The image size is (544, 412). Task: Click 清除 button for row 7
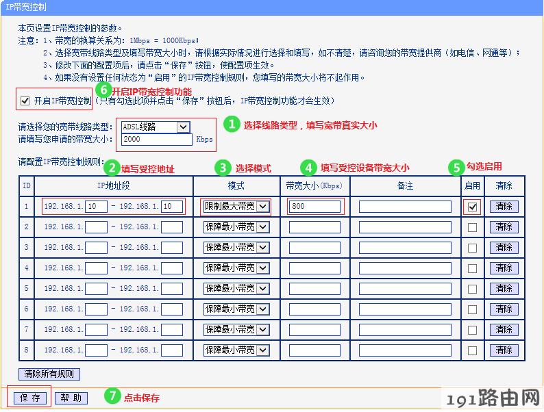click(504, 329)
